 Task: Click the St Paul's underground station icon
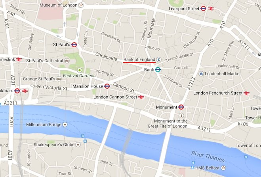(x=74, y=45)
